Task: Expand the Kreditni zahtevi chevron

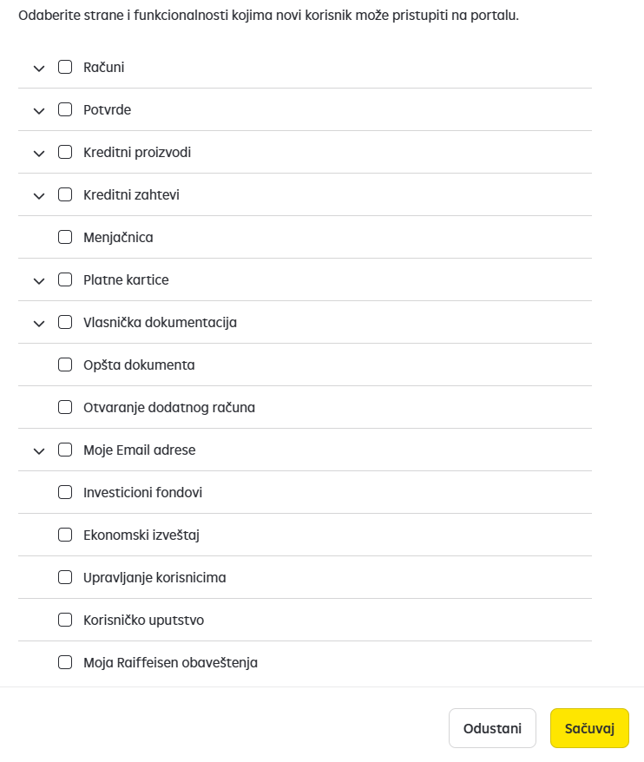Action: 39,196
